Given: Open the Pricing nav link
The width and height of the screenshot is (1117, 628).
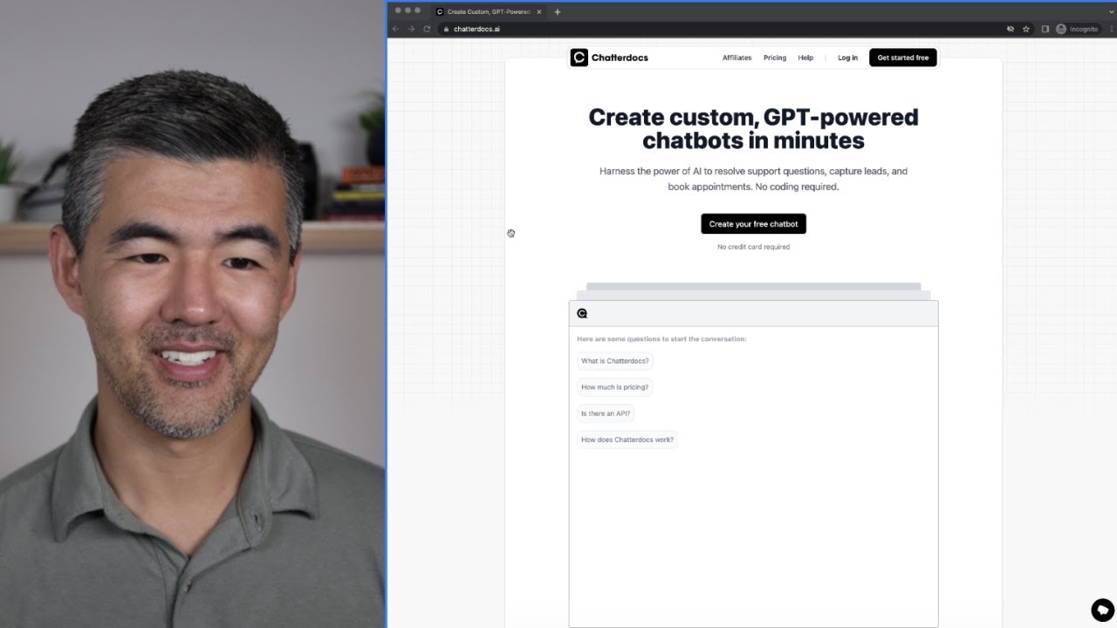Looking at the screenshot, I should tap(775, 58).
